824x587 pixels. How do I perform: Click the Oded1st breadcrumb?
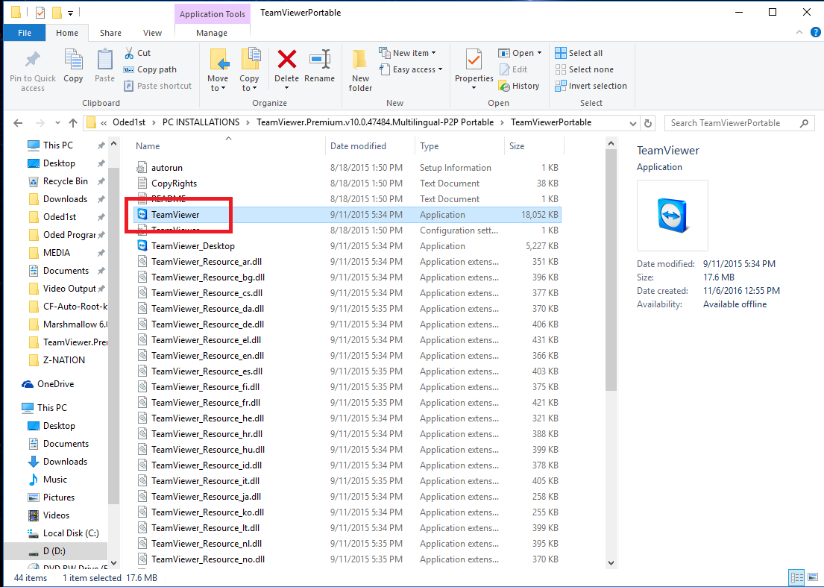click(x=129, y=122)
